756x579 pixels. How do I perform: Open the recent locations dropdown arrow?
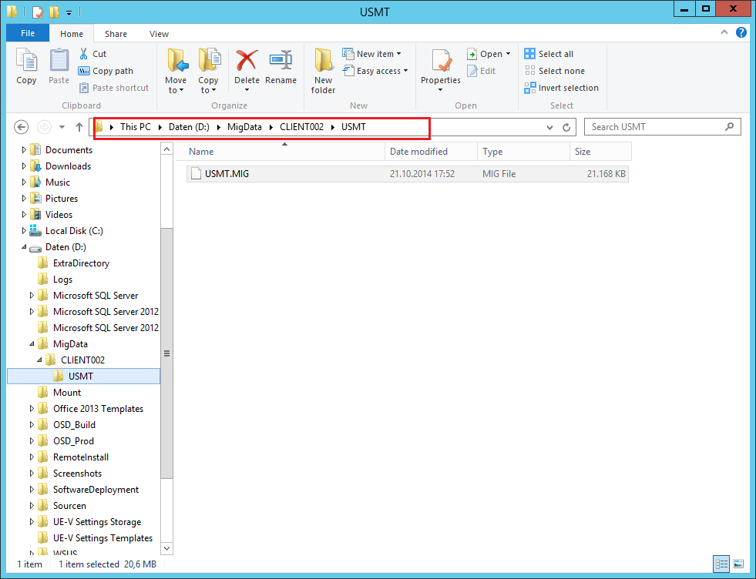coord(62,127)
